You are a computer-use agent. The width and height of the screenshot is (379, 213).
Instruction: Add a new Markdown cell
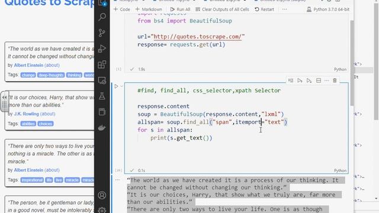click(x=149, y=9)
